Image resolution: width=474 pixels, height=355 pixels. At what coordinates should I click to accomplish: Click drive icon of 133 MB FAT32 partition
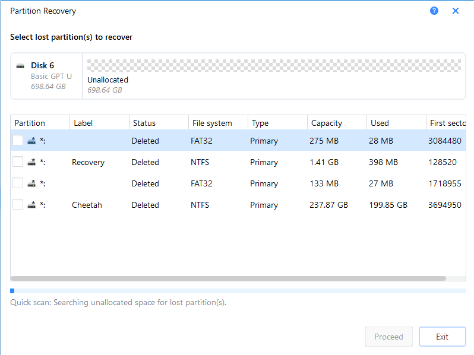click(x=31, y=183)
